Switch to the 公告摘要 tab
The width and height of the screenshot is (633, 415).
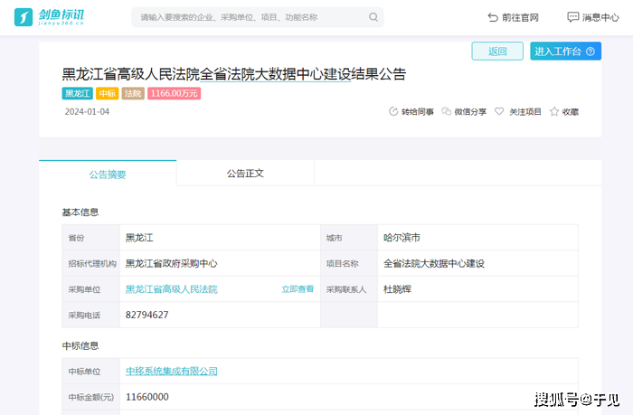coord(108,174)
